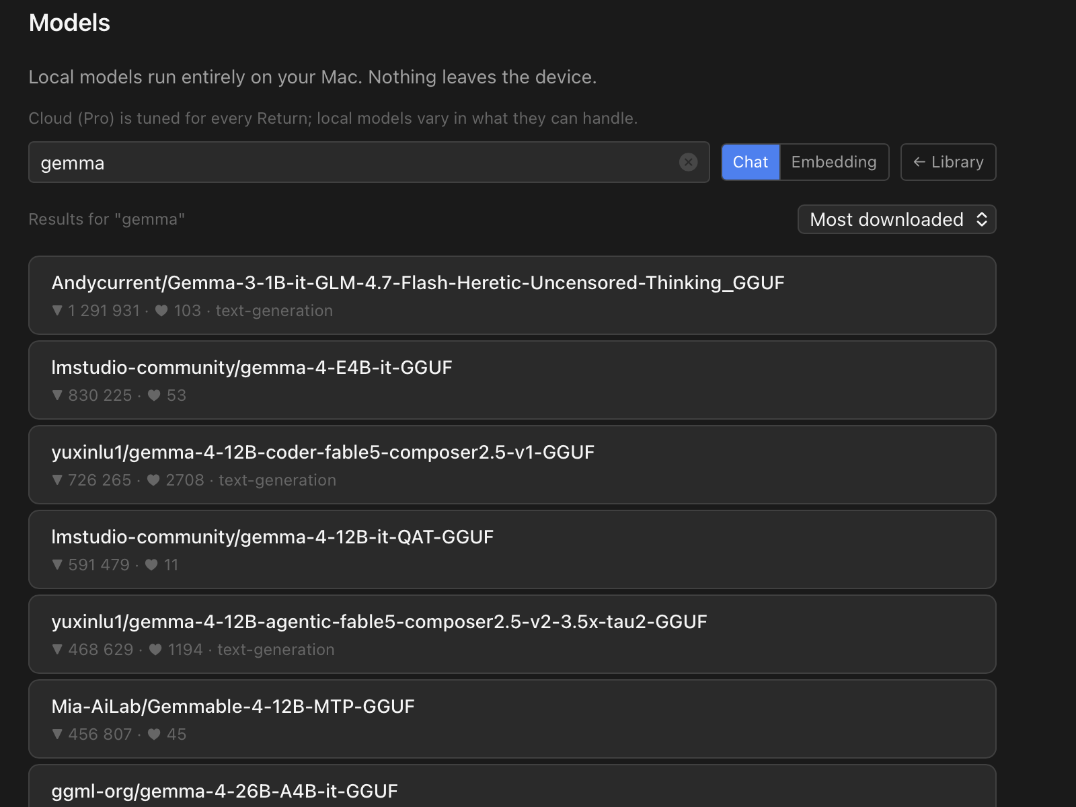Go back to Library

click(x=948, y=162)
